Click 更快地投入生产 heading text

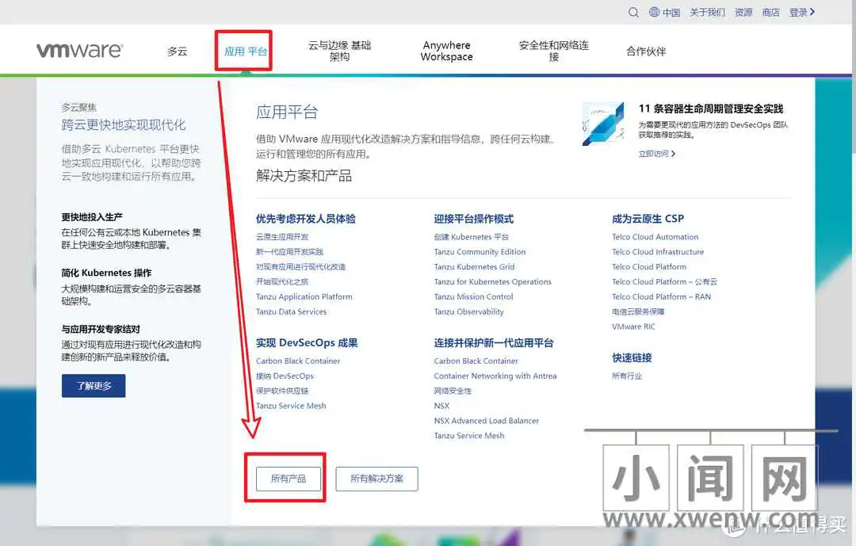pos(92,217)
